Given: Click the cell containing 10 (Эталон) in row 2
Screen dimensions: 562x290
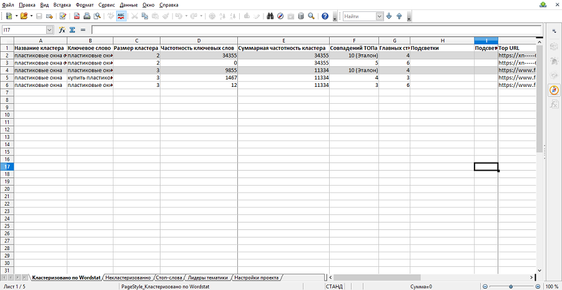Looking at the screenshot, I should coord(354,55).
